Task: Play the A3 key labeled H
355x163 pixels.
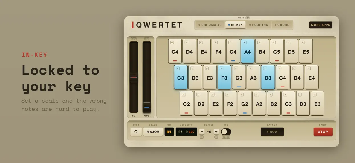Action: coord(253,77)
